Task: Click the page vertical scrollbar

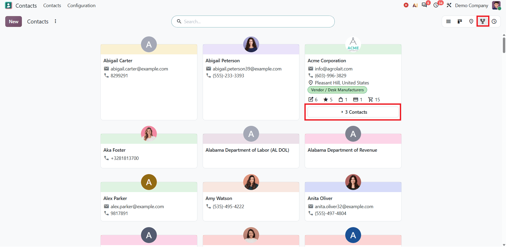Action: pyautogui.click(x=504, y=45)
